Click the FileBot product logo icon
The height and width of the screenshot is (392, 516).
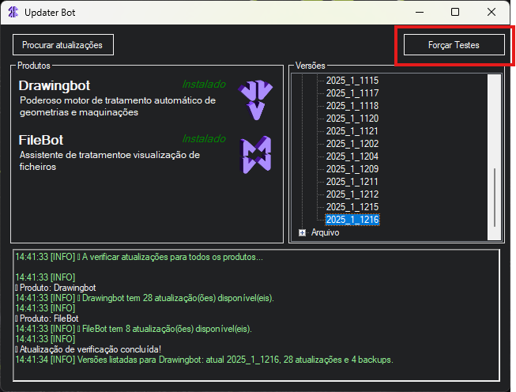[x=256, y=155]
